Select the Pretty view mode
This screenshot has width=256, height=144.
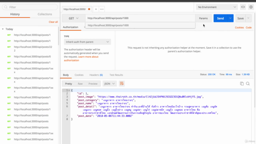coord(68,84)
